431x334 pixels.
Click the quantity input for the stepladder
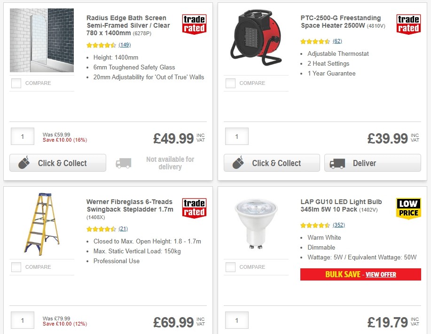coord(22,320)
